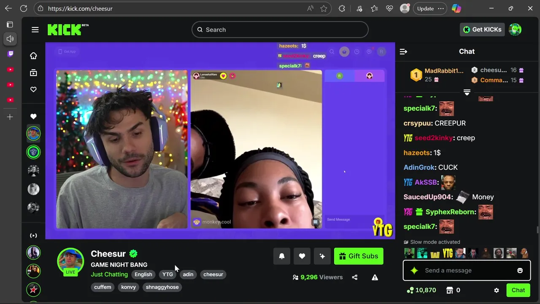540x304 pixels.
Task: Click username AdinGrok in chat
Action: [419, 168]
